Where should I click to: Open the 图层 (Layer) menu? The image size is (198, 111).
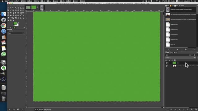(49, 1)
